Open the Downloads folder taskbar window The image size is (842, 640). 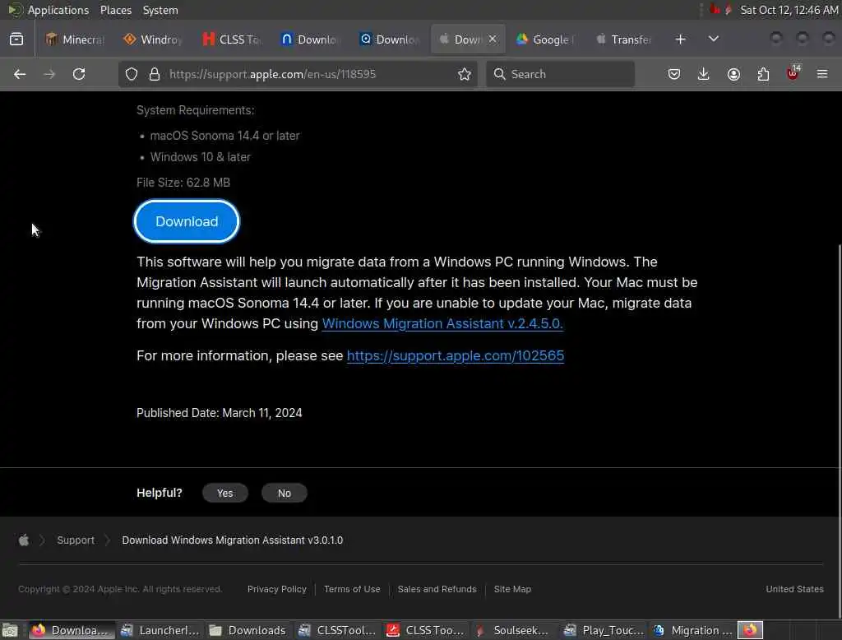coord(248,630)
